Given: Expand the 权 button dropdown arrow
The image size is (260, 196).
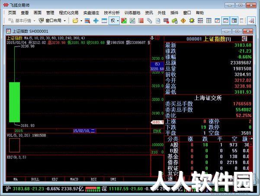Looking at the screenshot, I should tap(118, 21).
